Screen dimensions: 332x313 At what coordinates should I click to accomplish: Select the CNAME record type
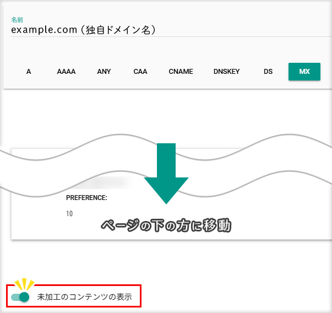coord(181,72)
